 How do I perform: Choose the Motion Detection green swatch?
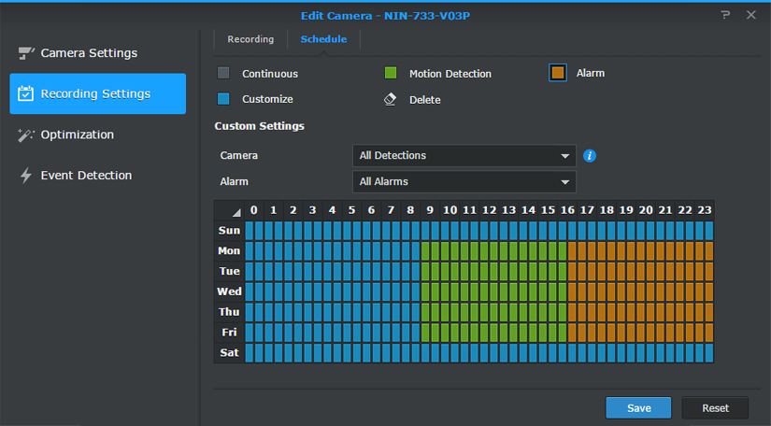[x=391, y=74]
